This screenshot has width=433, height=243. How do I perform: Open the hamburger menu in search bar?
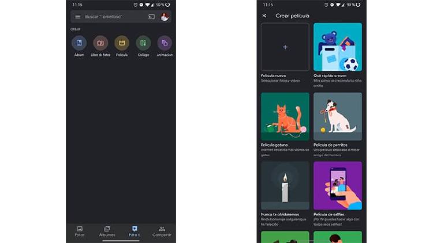coord(78,17)
